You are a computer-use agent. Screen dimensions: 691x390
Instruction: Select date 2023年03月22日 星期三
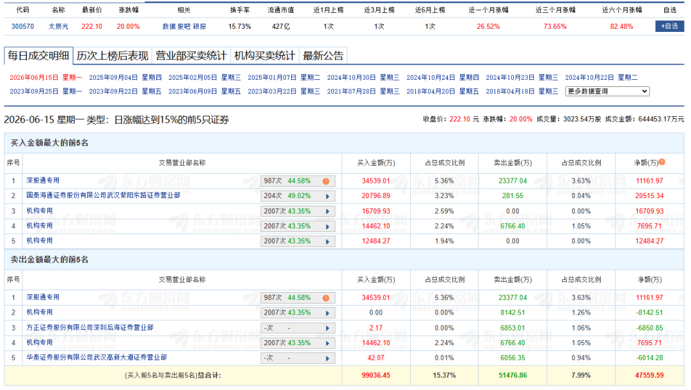[x=284, y=91]
